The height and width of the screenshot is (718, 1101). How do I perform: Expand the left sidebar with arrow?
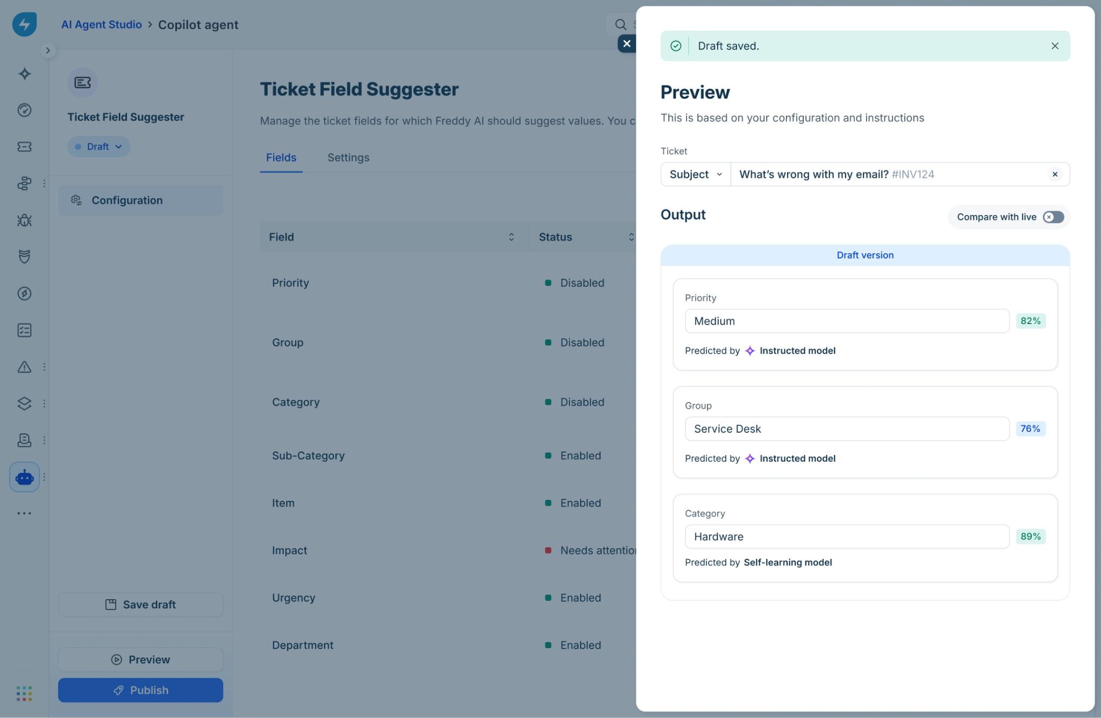pyautogui.click(x=48, y=51)
